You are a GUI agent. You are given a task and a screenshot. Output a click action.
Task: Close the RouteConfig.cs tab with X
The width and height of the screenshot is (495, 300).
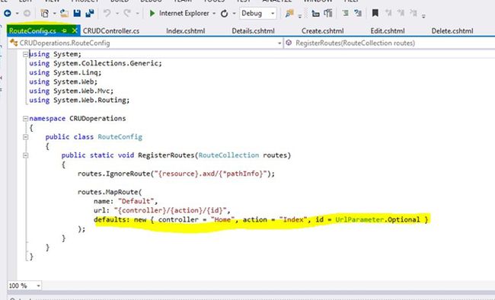point(75,30)
